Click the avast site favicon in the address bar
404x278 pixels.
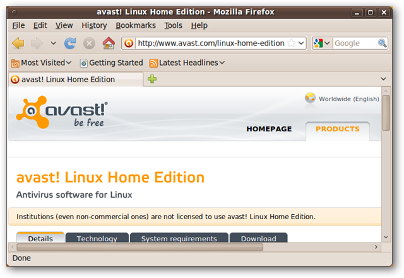tap(129, 43)
